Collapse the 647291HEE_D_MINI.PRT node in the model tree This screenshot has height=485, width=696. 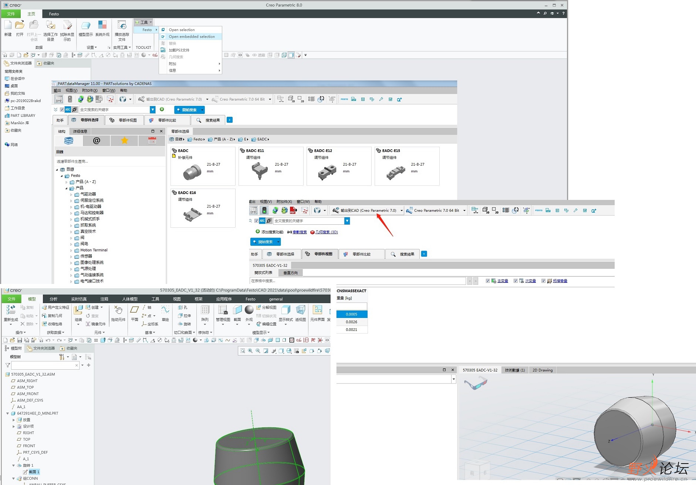(7, 413)
